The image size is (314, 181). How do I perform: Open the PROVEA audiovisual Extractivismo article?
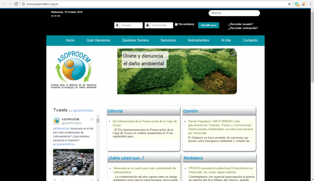(221, 170)
